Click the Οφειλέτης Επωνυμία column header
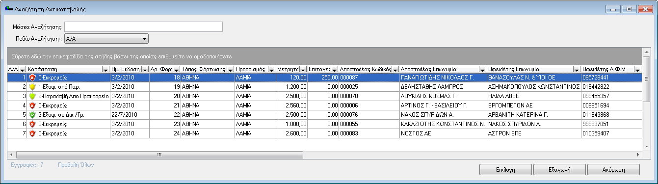 [x=534, y=69]
